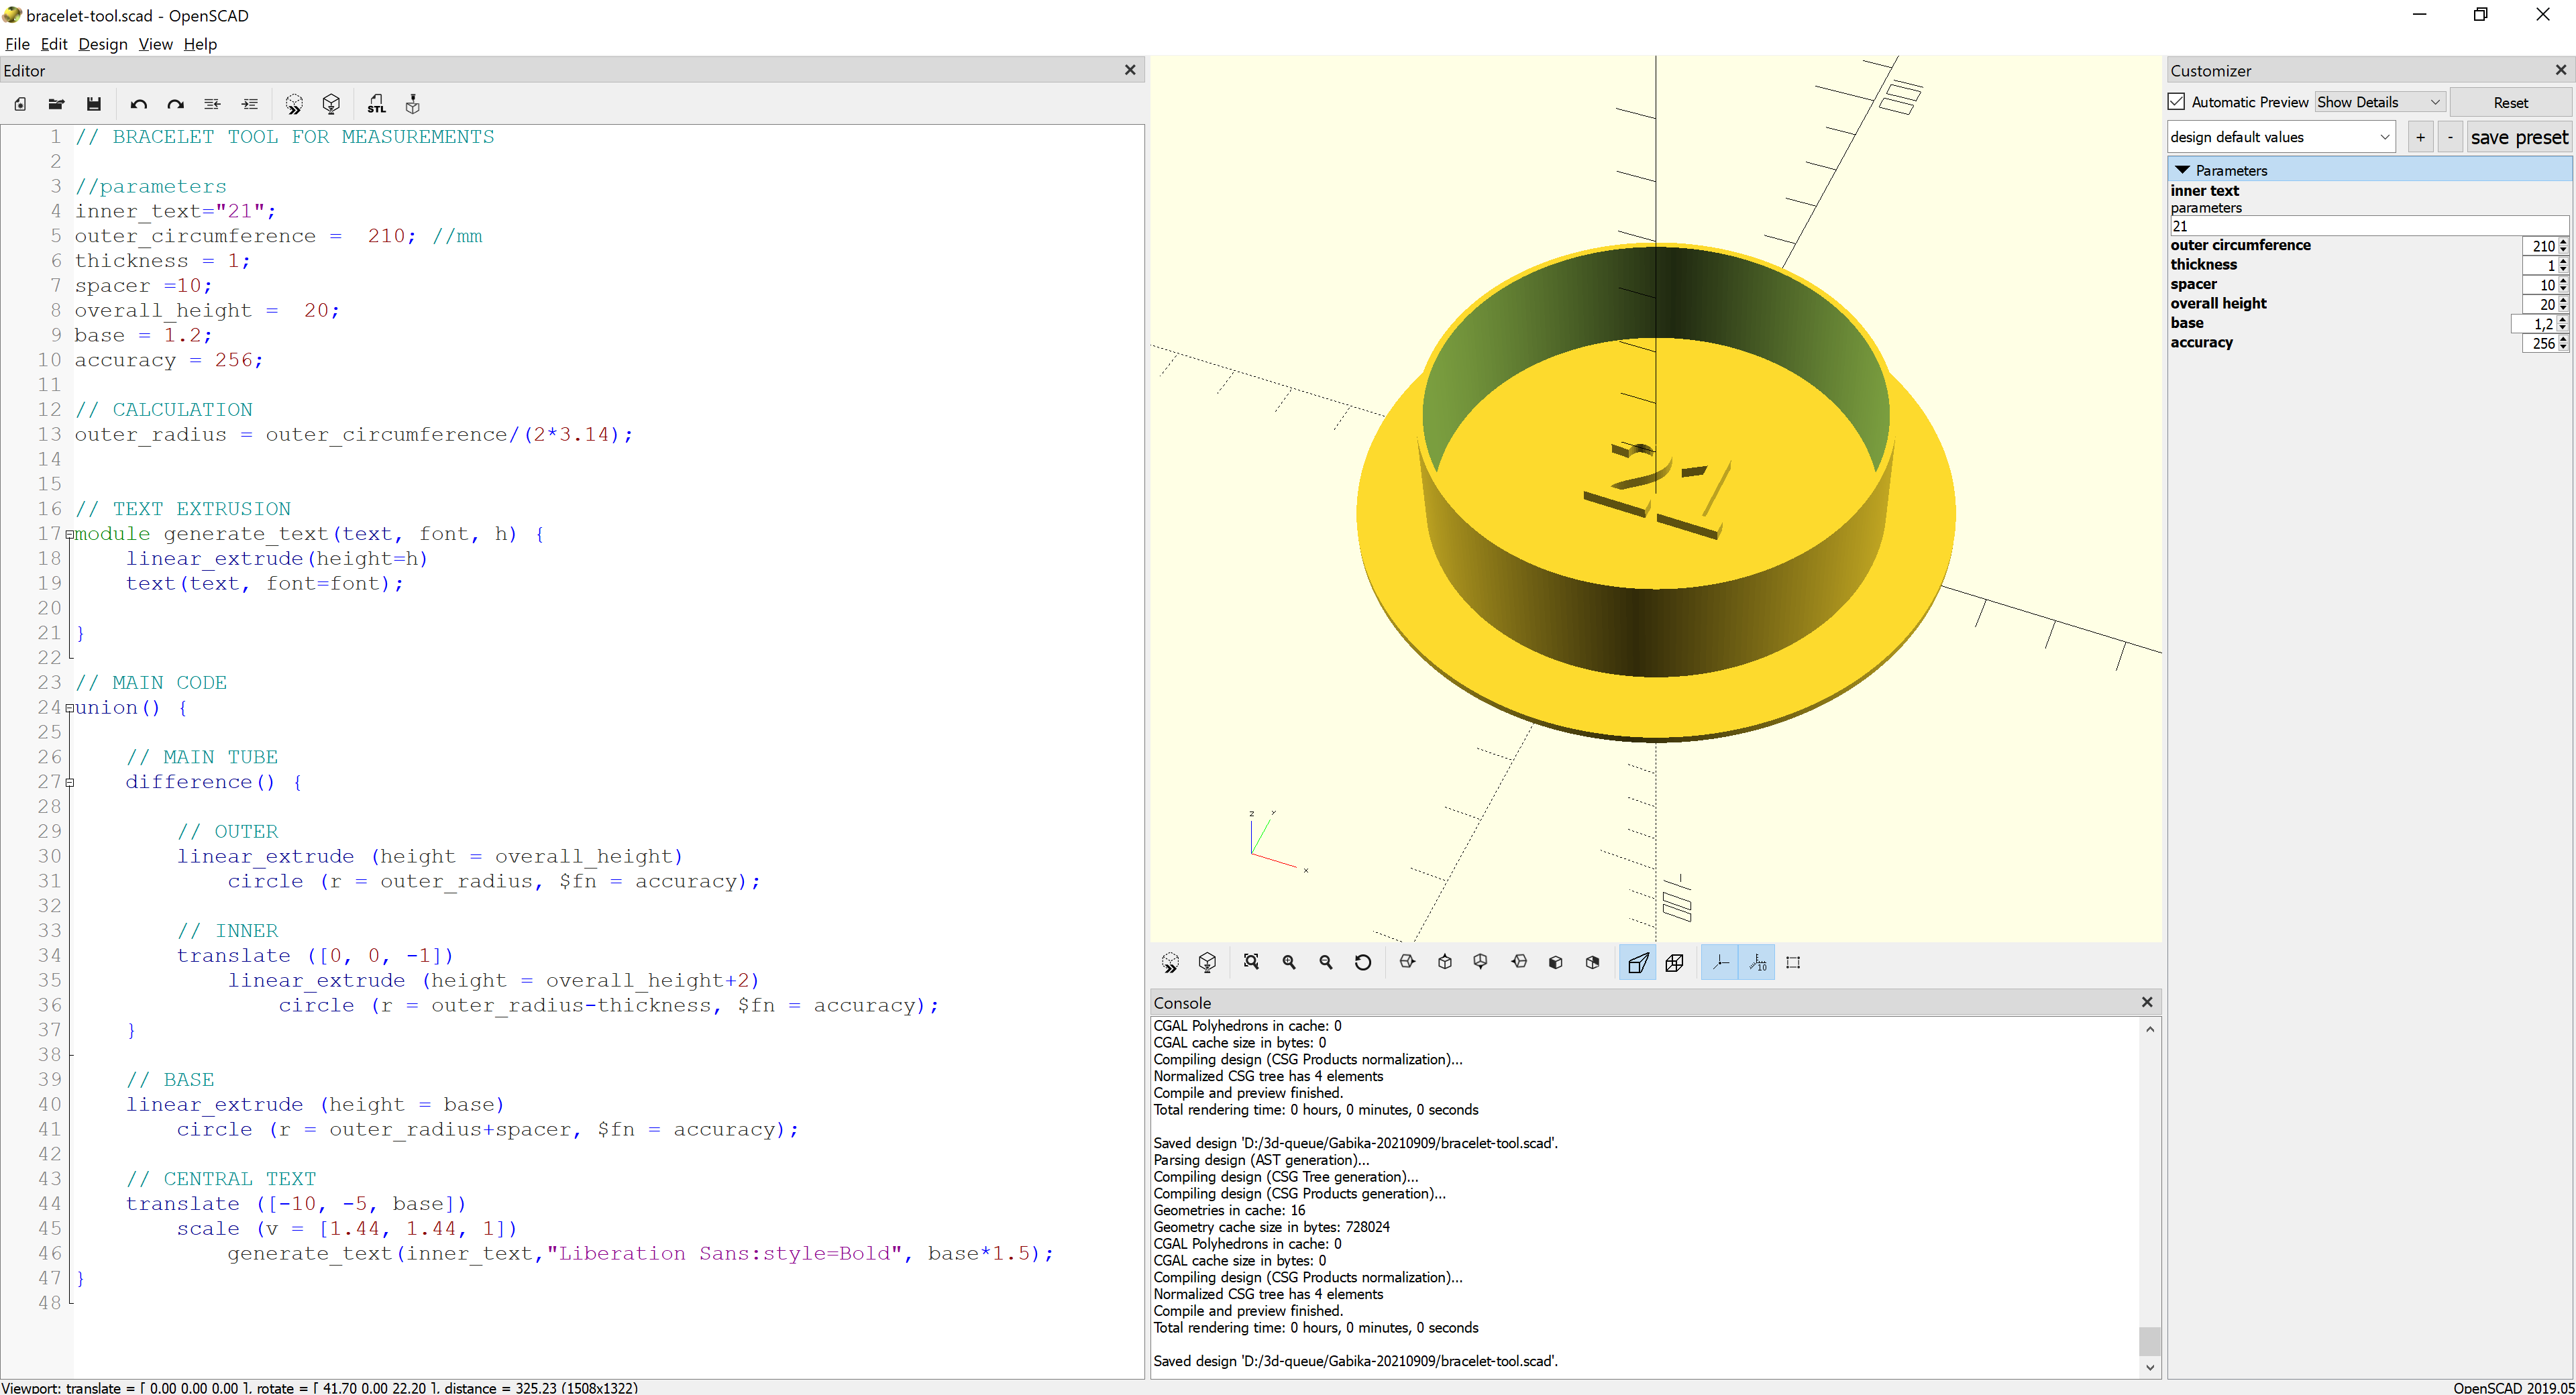Open the Help menu
The width and height of the screenshot is (2576, 1395).
[200, 44]
